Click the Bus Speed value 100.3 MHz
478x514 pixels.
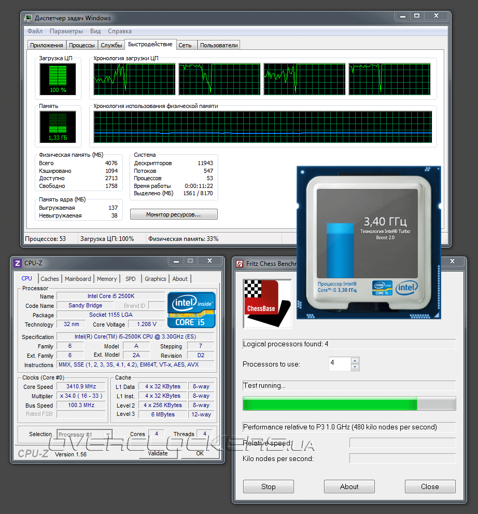(81, 405)
